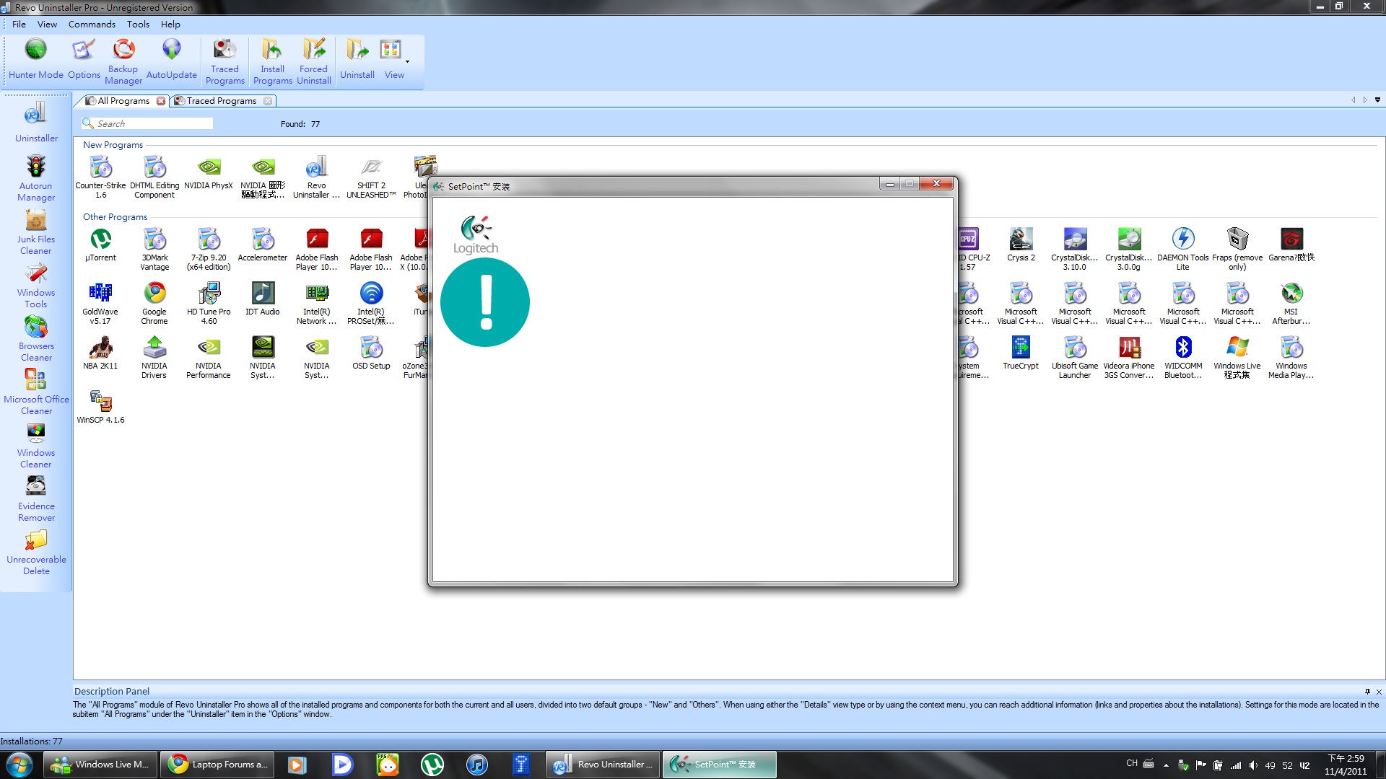
Task: Switch to All Programs tab
Action: (123, 101)
